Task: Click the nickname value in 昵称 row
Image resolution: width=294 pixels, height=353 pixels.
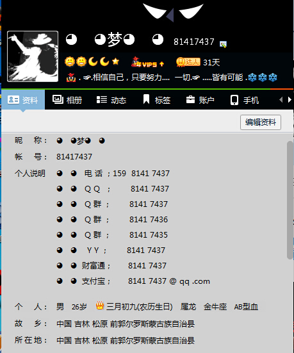Action: (81, 141)
